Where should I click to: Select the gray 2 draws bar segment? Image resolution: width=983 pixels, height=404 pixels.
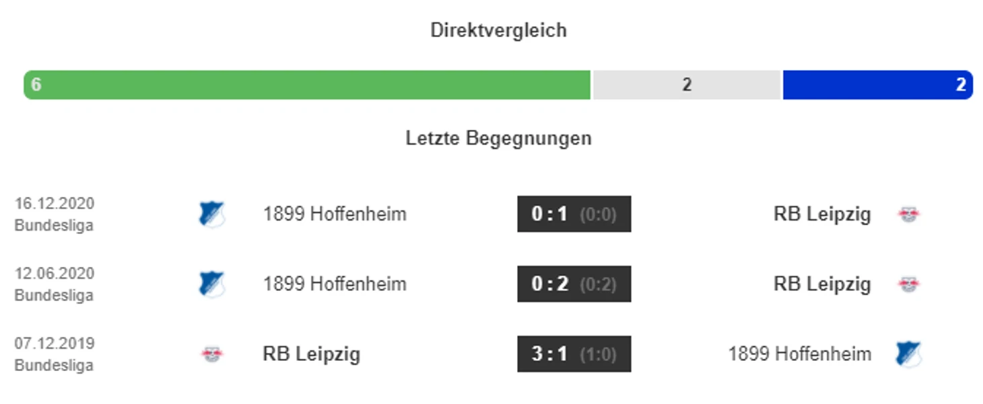tap(687, 85)
